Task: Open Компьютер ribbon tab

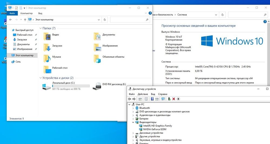Action: pyautogui.click(x=26, y=13)
